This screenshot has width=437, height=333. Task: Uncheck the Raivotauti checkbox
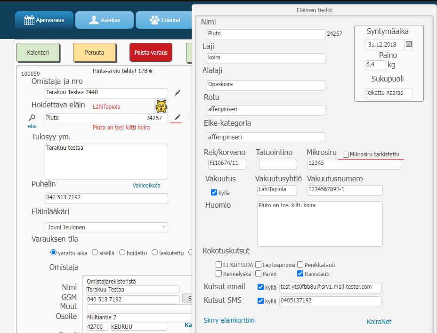click(300, 273)
